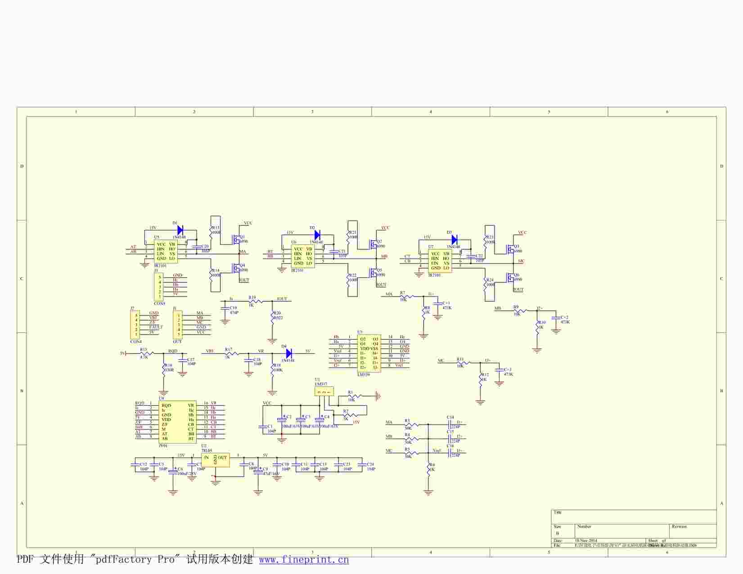Select MOSFET symbol Q5
The width and height of the screenshot is (743, 574).
(x=373, y=273)
